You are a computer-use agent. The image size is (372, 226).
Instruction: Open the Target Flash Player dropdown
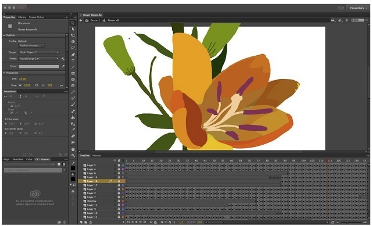coord(39,52)
